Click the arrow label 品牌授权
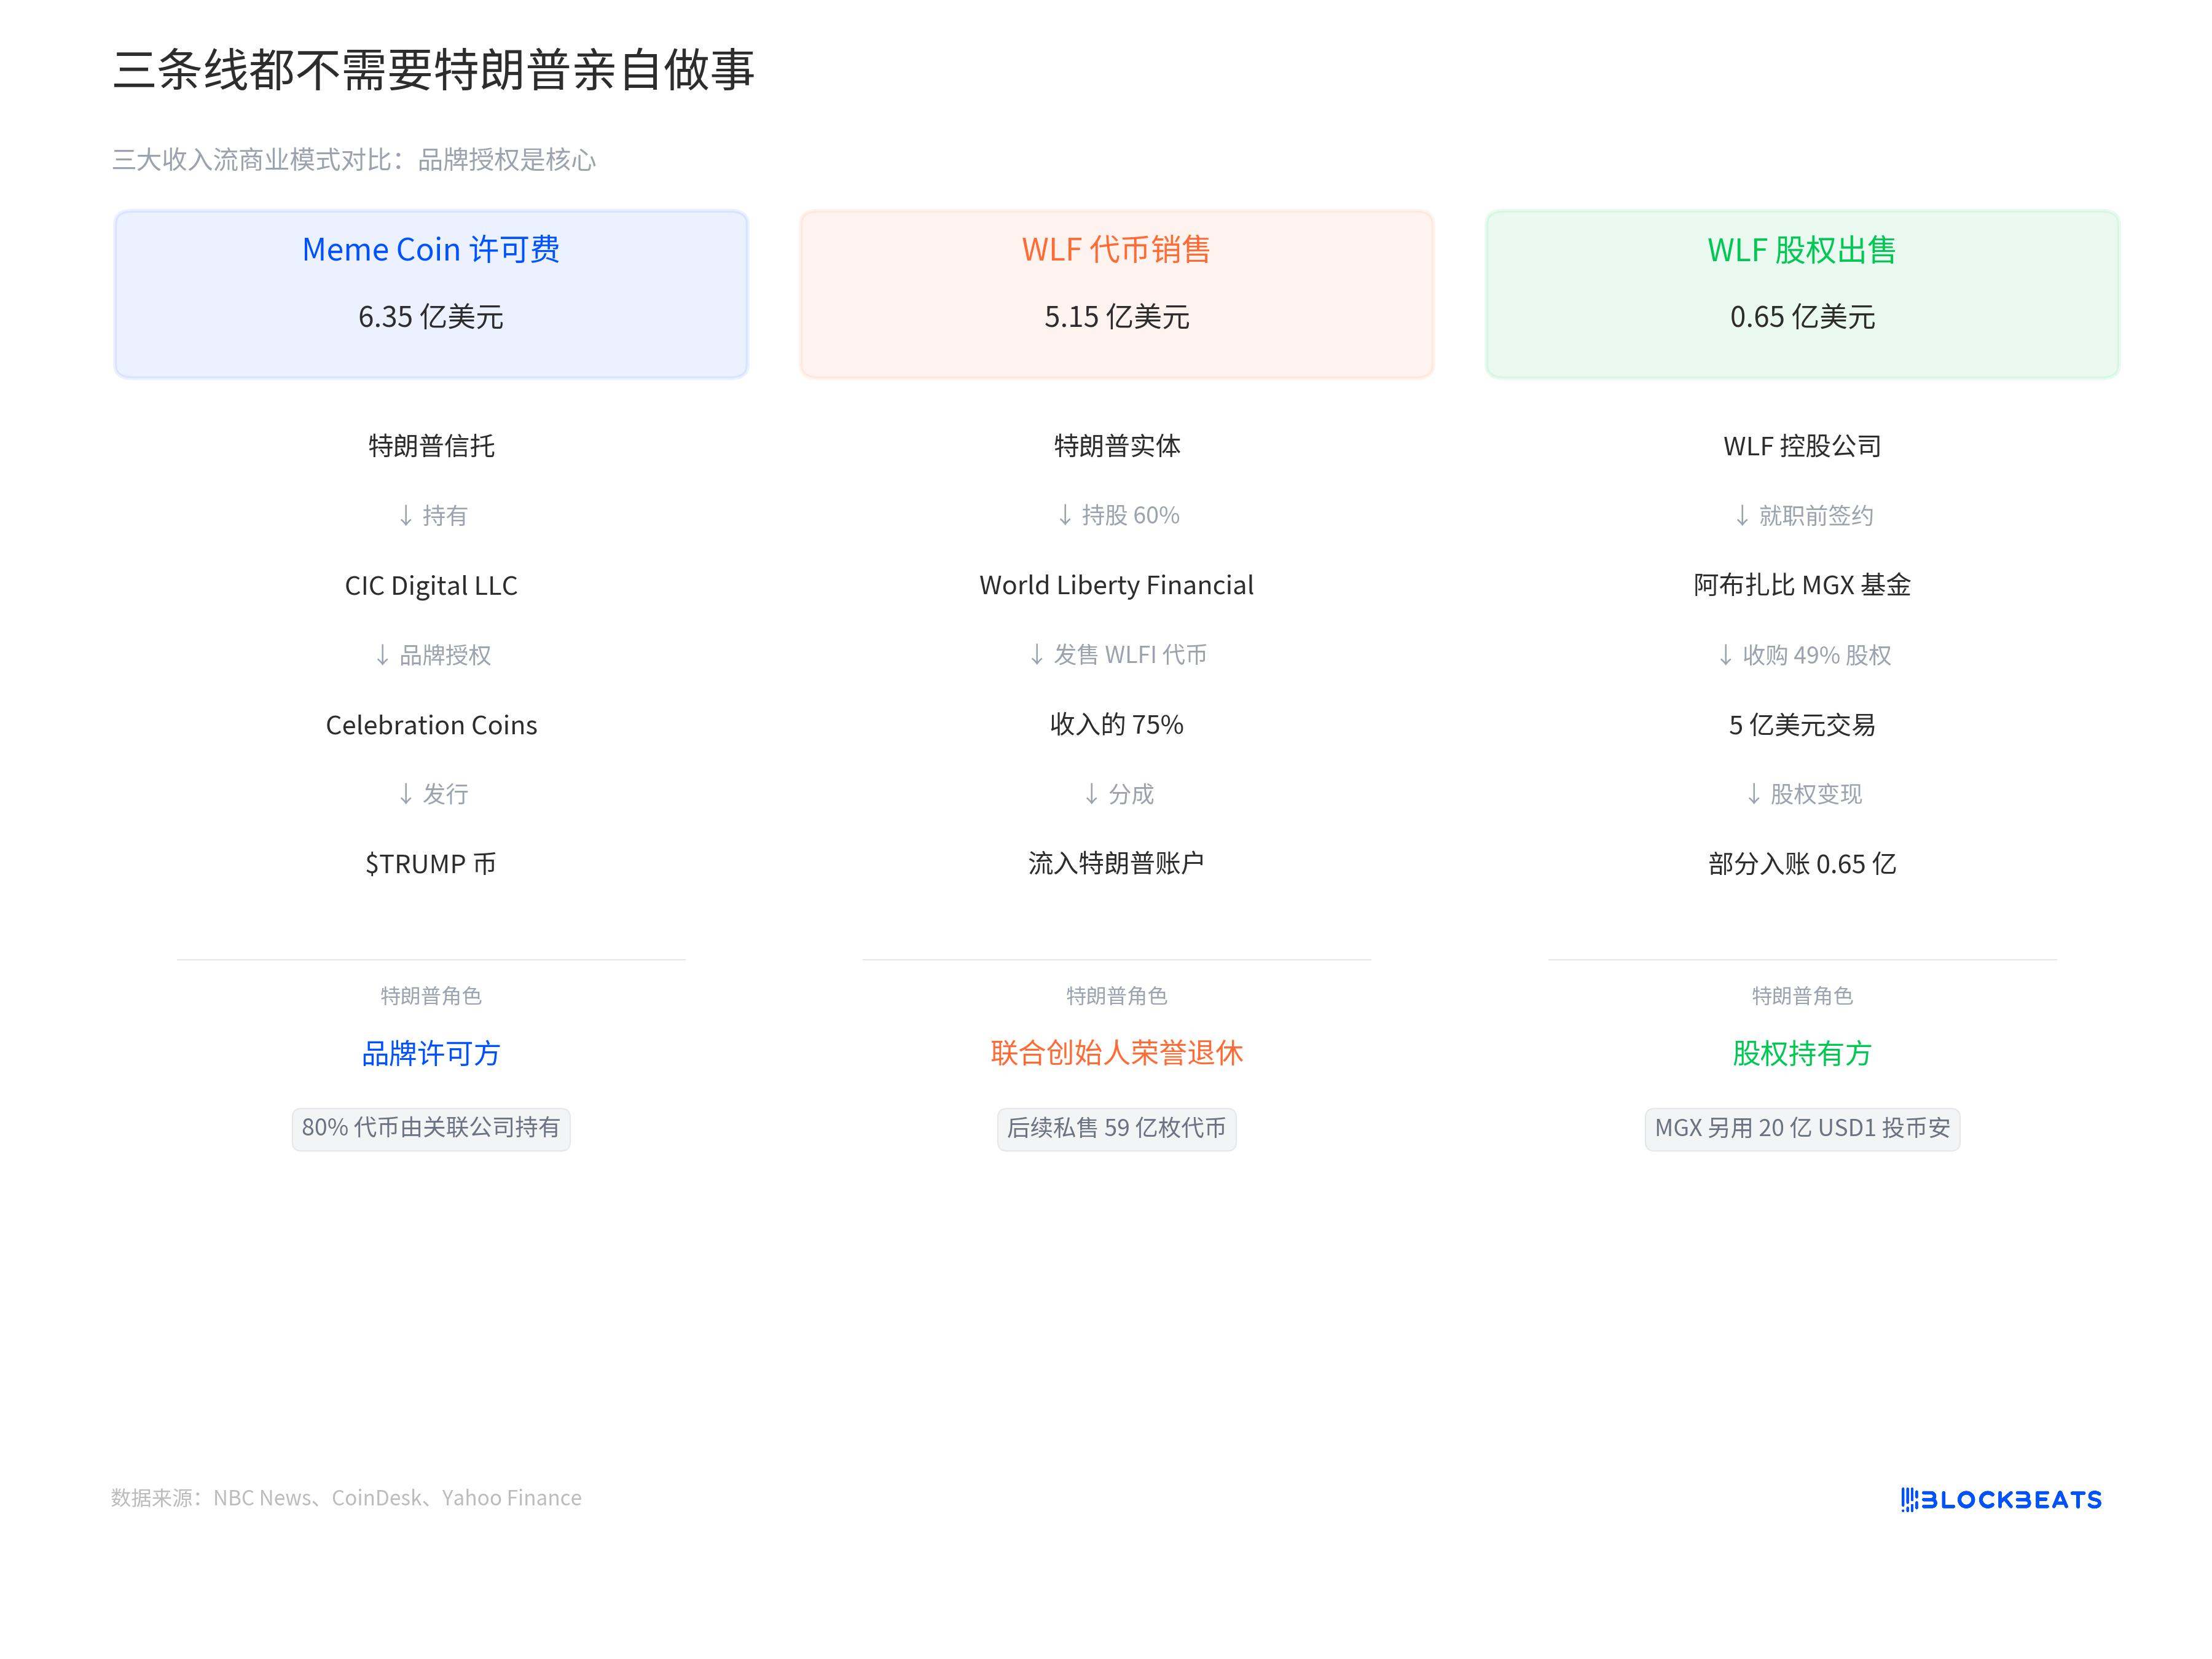The width and height of the screenshot is (2212, 1659). click(x=433, y=655)
